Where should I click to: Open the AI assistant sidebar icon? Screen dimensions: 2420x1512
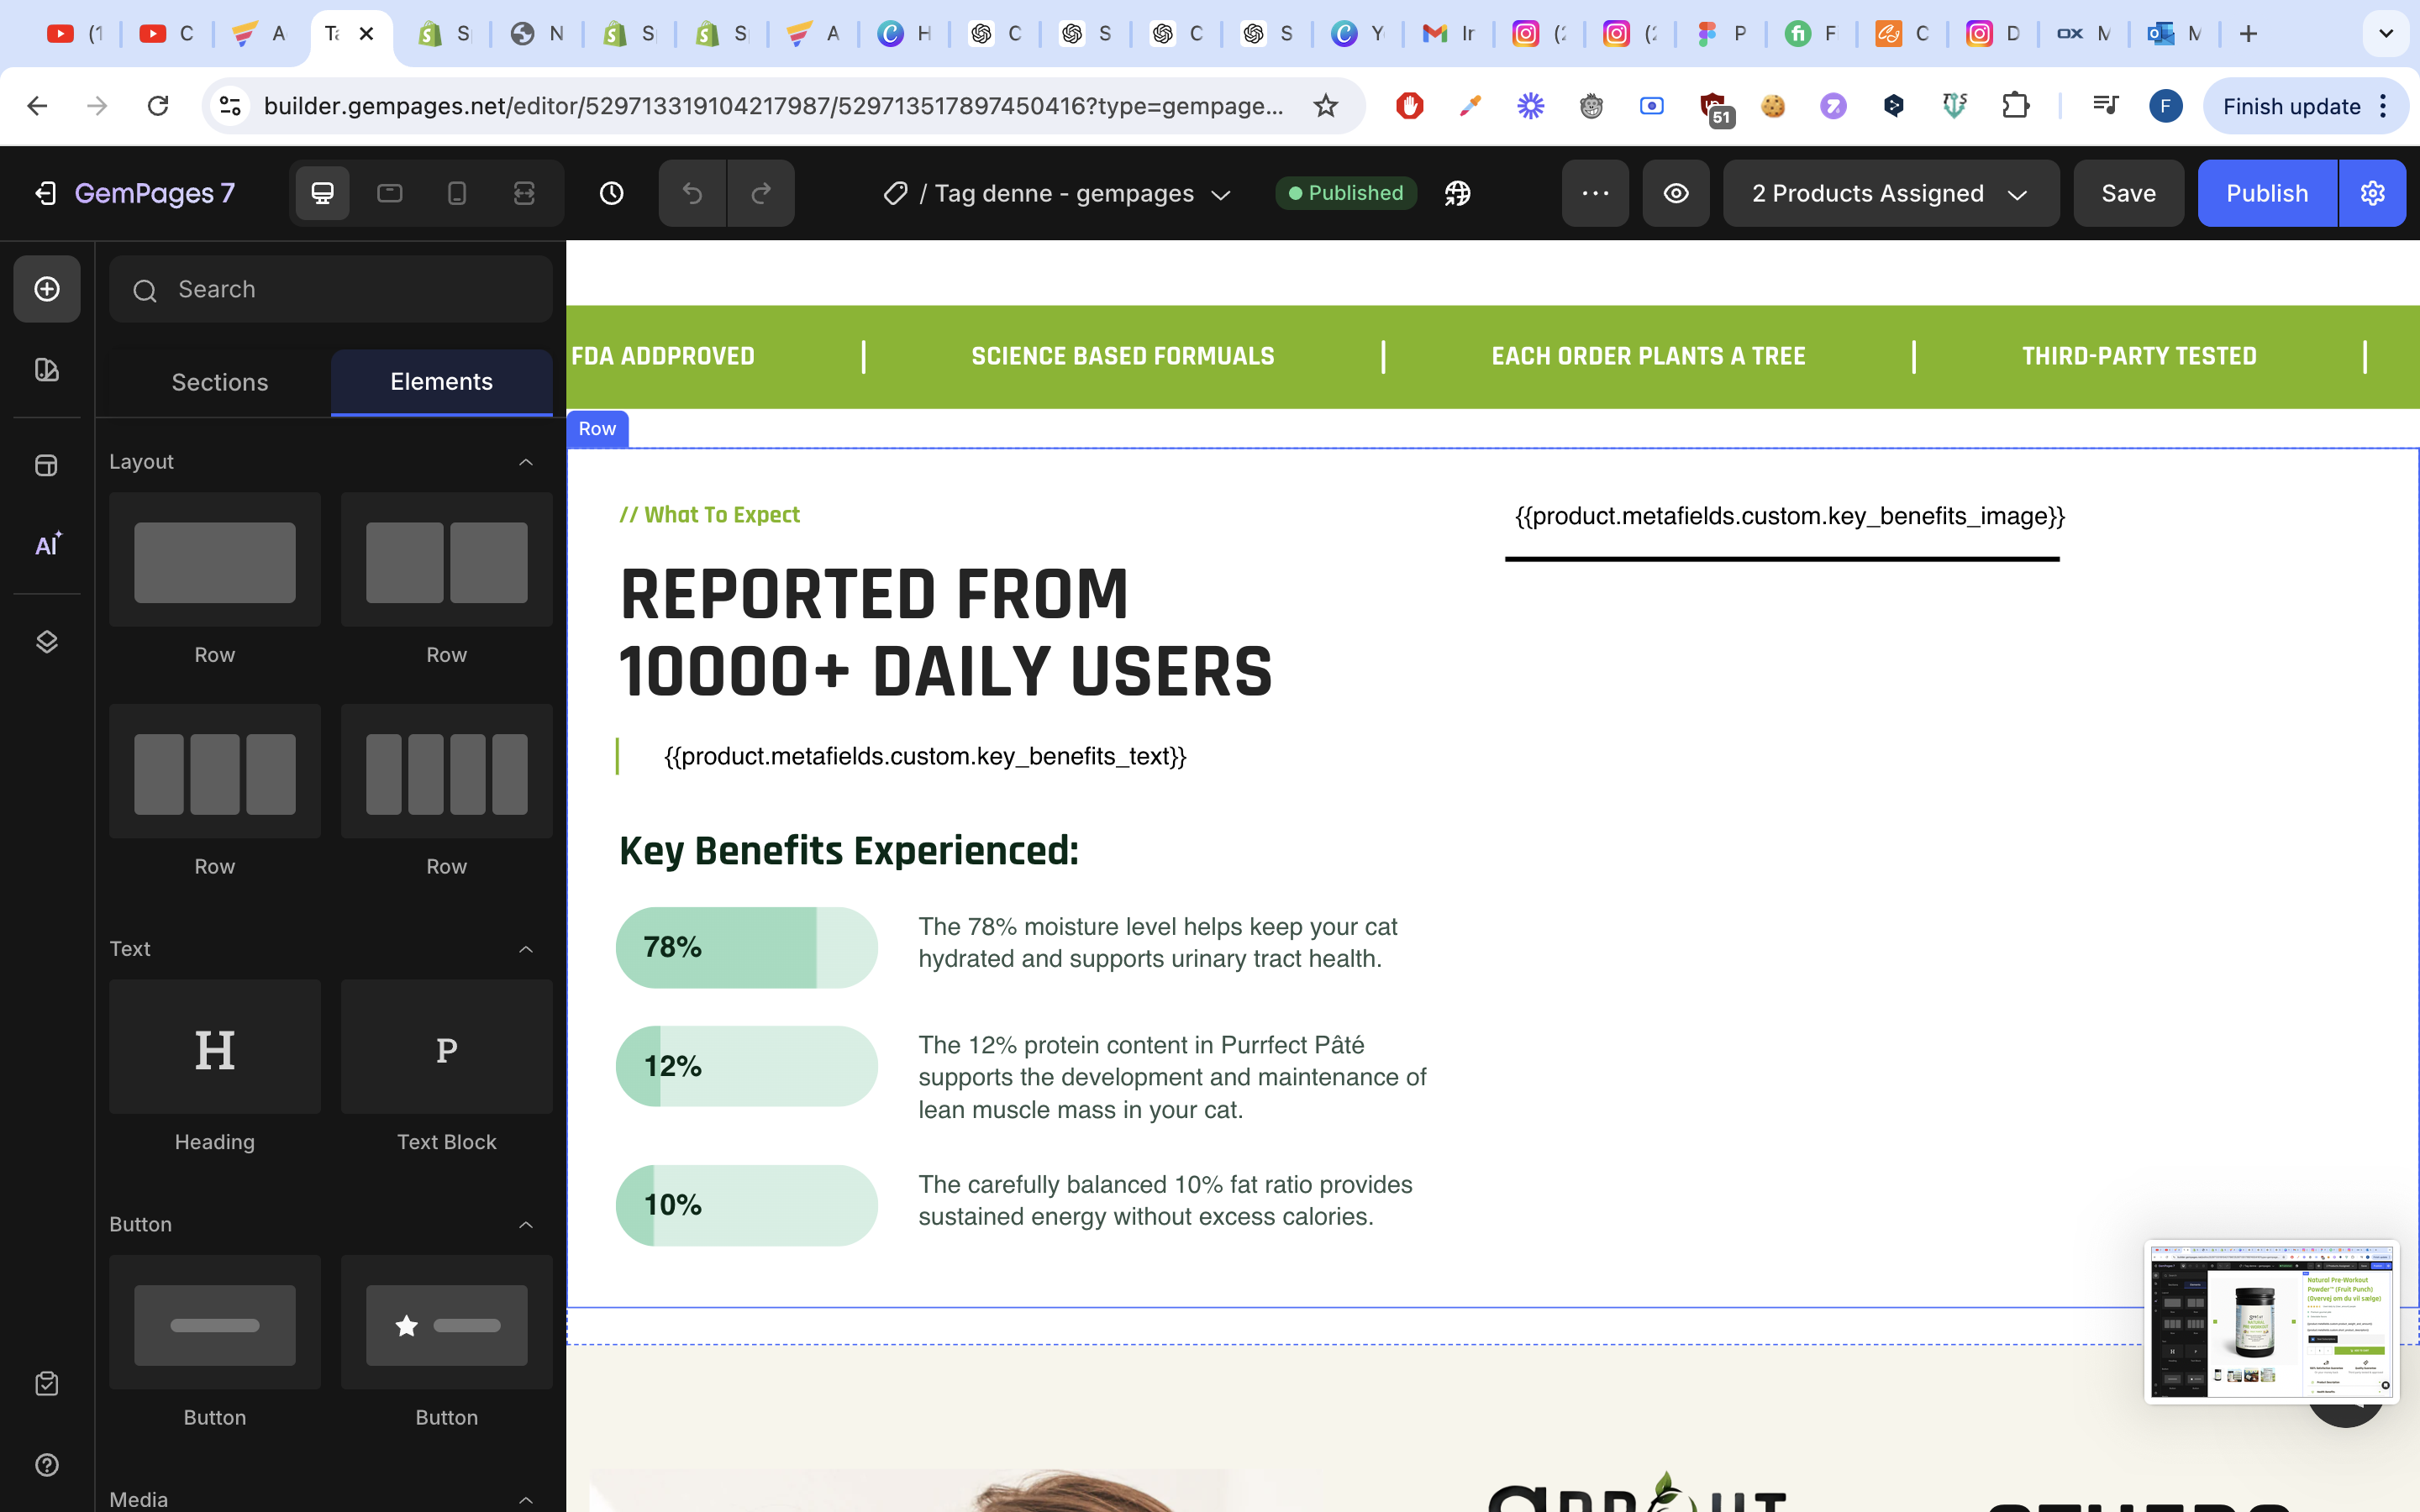(47, 545)
